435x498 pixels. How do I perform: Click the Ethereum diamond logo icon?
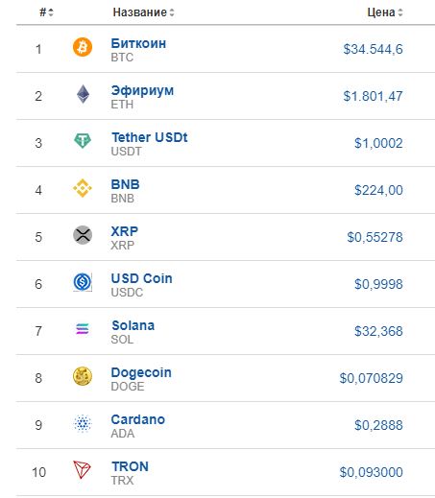tap(83, 94)
